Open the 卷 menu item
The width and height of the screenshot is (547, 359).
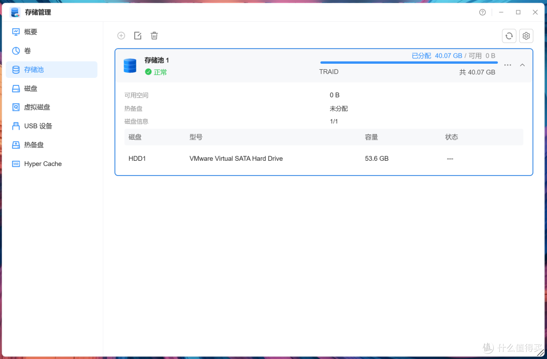click(x=52, y=51)
